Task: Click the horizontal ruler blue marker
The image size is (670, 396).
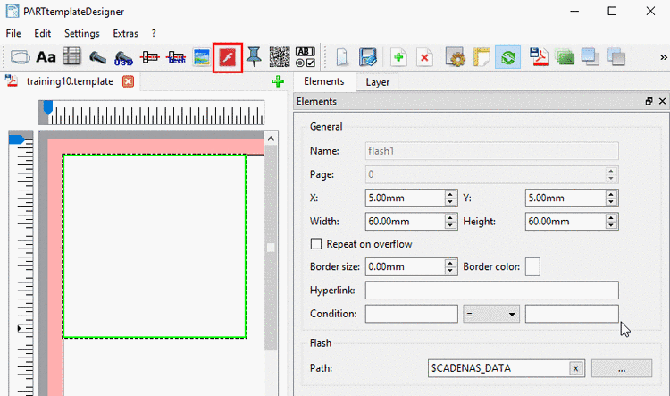Action: click(48, 107)
